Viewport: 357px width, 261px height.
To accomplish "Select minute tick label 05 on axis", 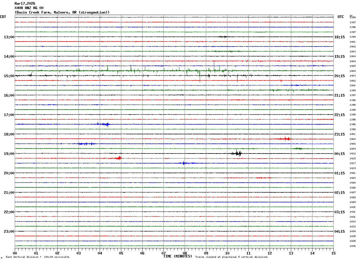I will pyautogui.click(x=121, y=253).
